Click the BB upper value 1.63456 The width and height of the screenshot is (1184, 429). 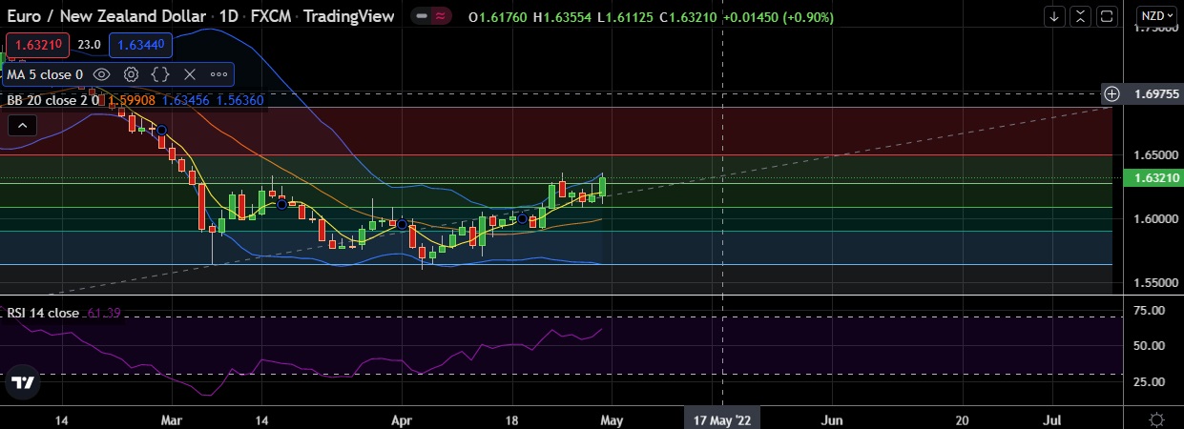tap(187, 99)
